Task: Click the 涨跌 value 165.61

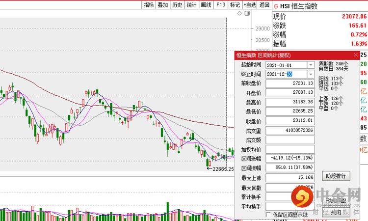Action: 357,26
